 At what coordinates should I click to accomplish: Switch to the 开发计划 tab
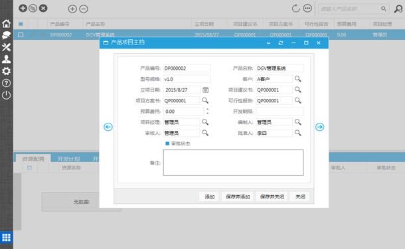[68, 159]
